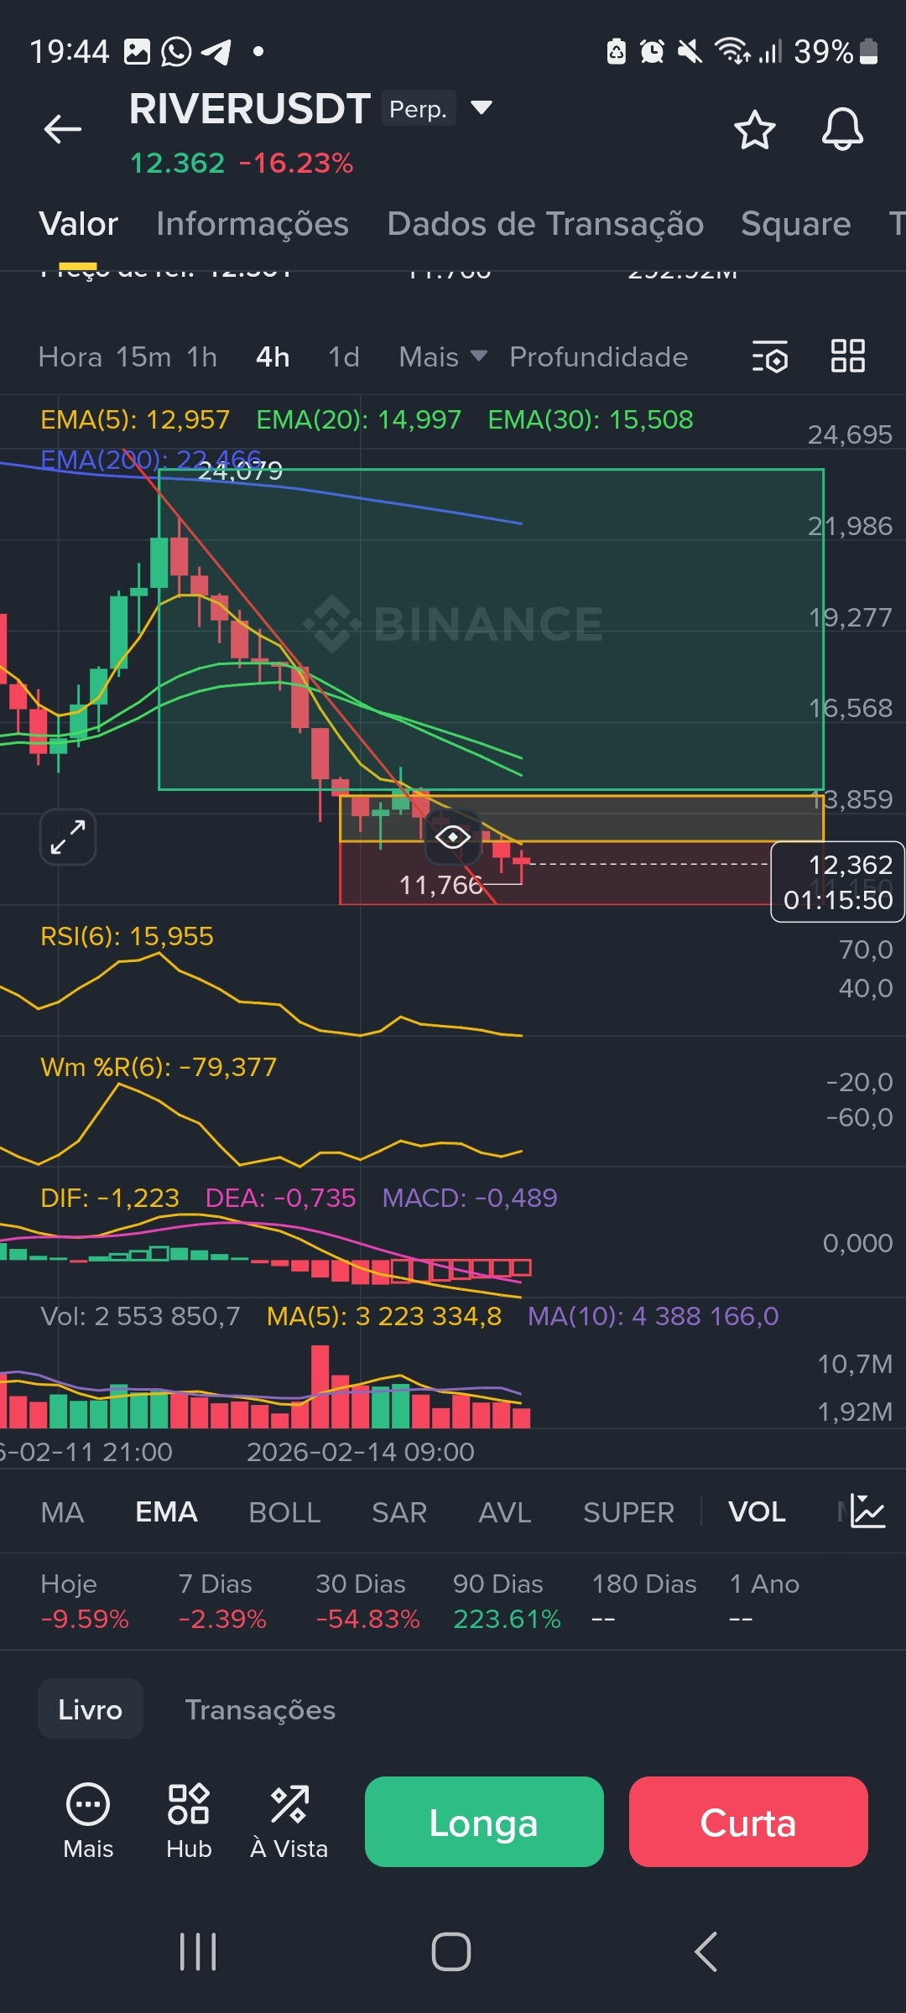This screenshot has width=906, height=2013.
Task: Open the Dados de Transação tab
Action: tap(545, 224)
